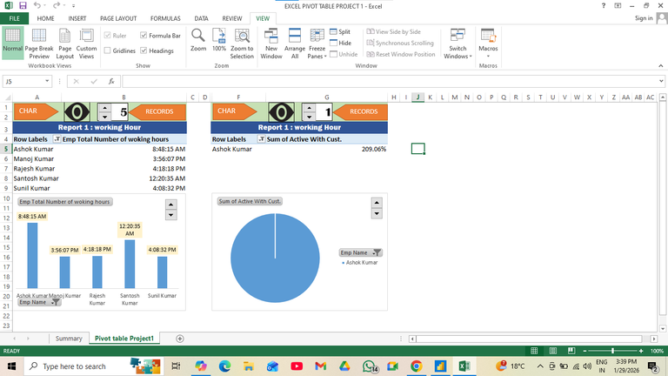Open WhatsApp from the taskbar
Viewport: 668px width, 376px height.
(x=370, y=366)
